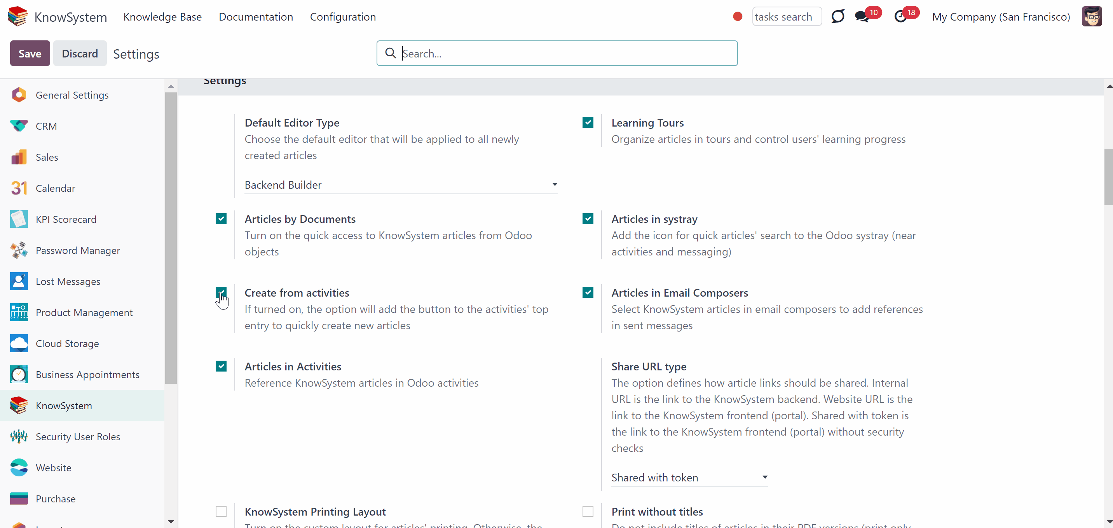Switch to General Settings tab
Viewport: 1113px width, 528px height.
[82, 95]
